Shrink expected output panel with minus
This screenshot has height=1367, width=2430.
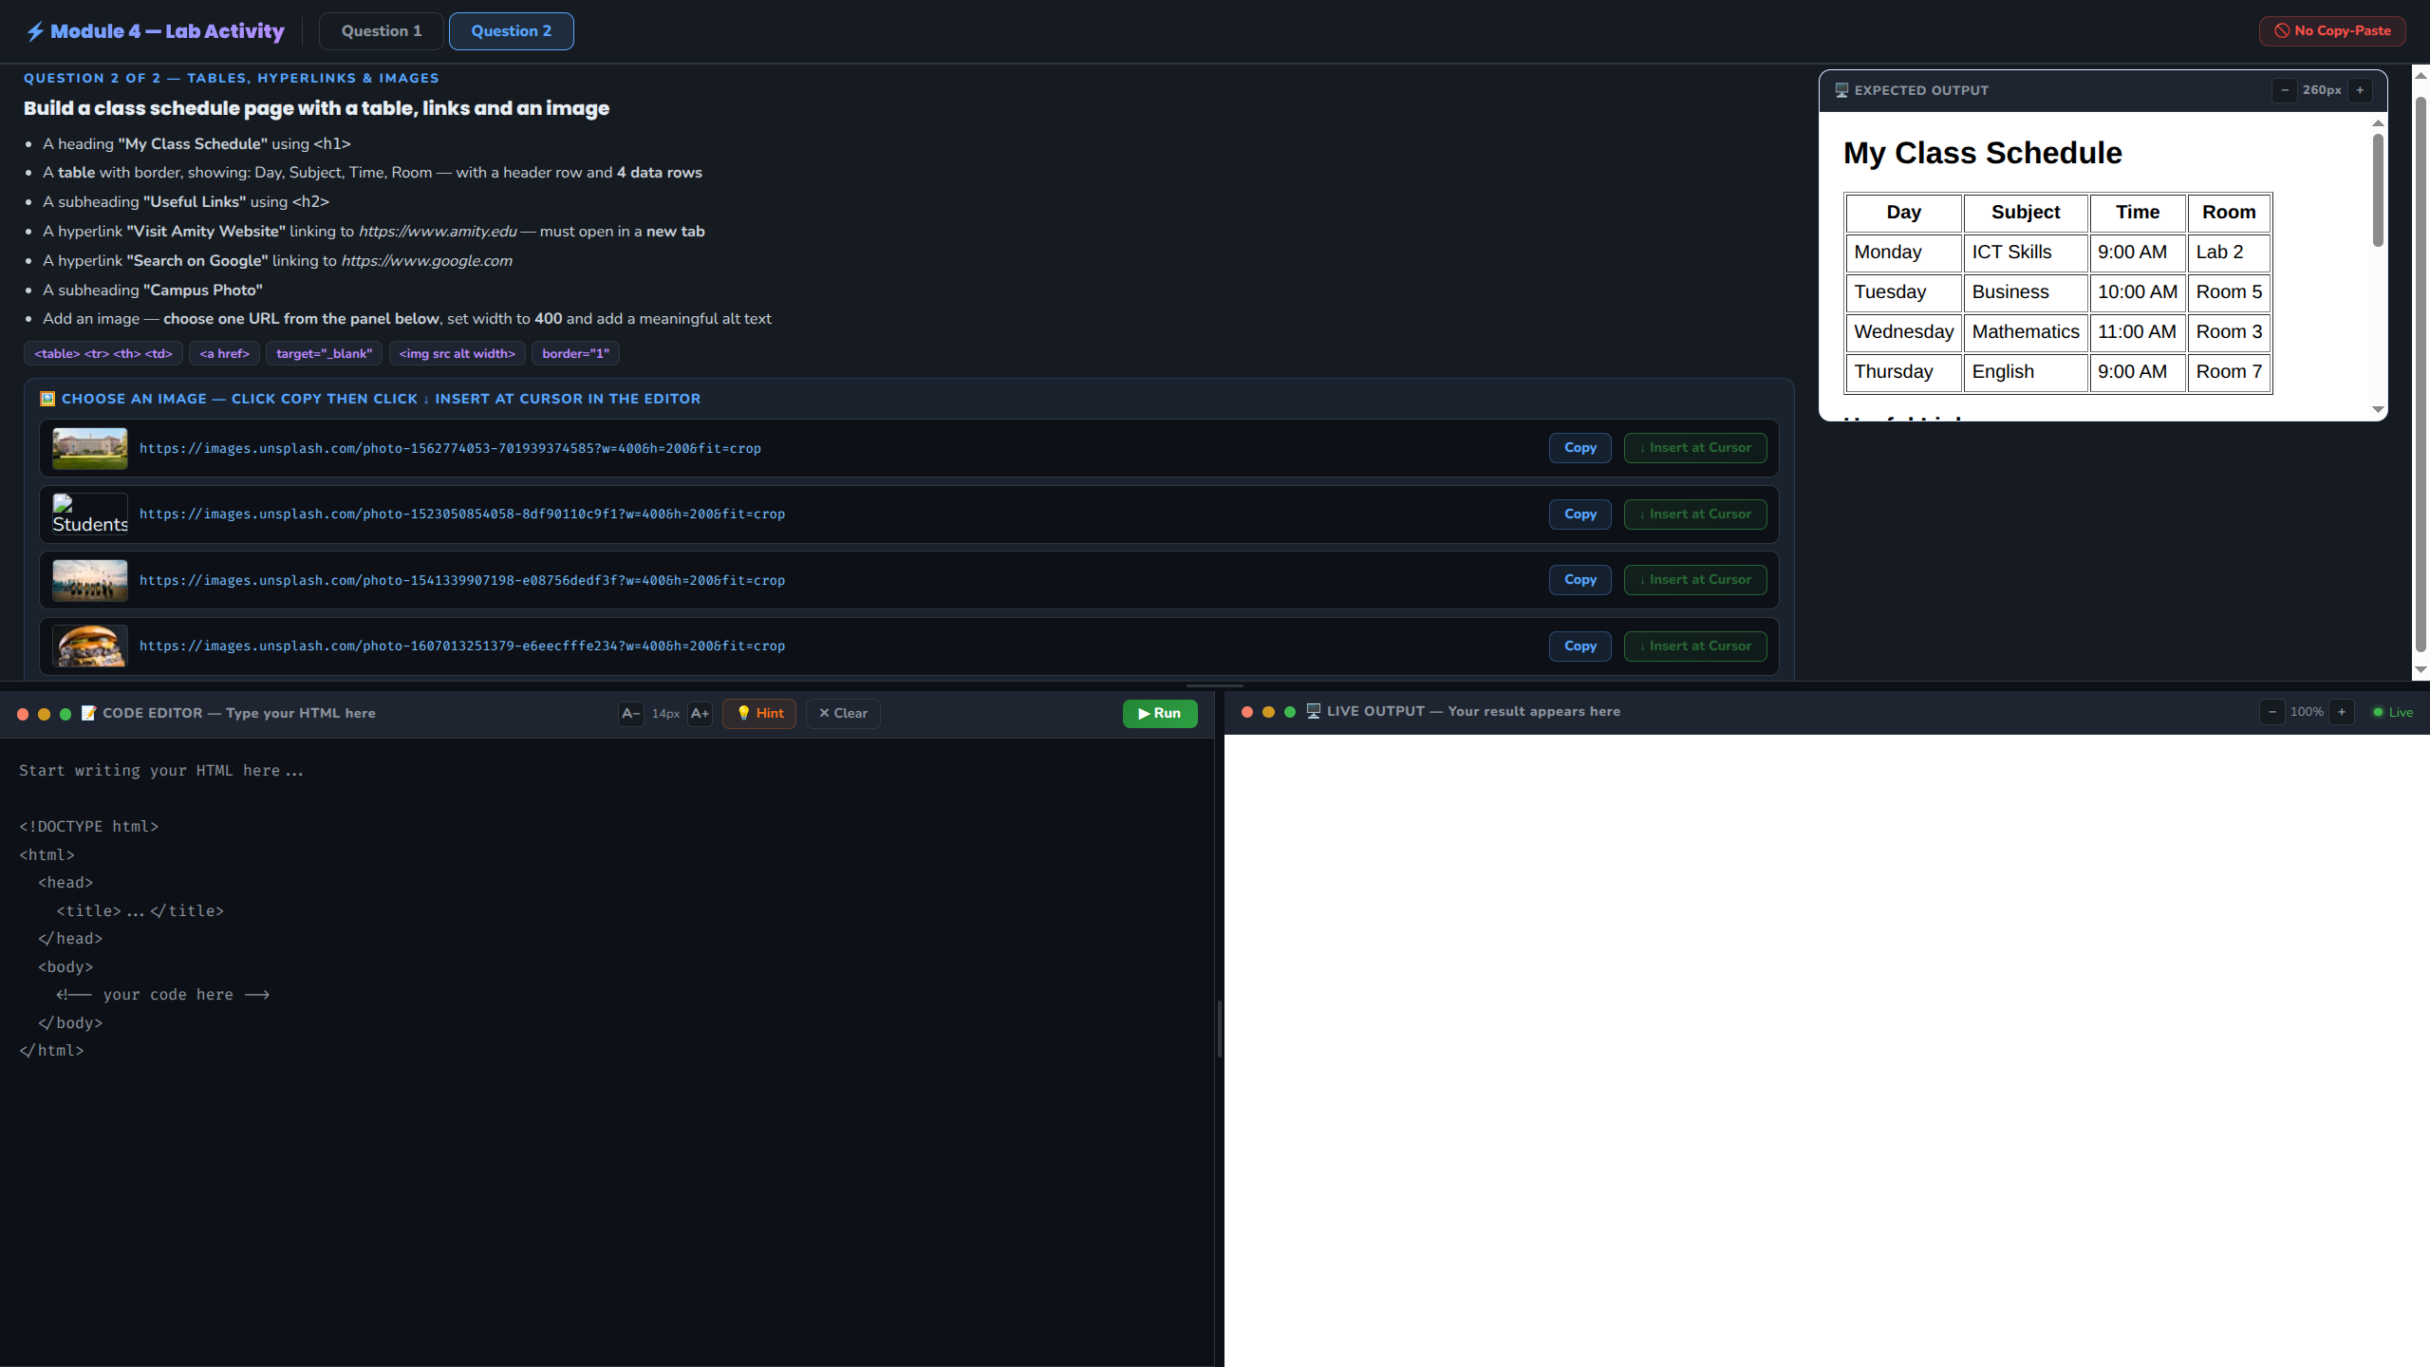click(2285, 90)
